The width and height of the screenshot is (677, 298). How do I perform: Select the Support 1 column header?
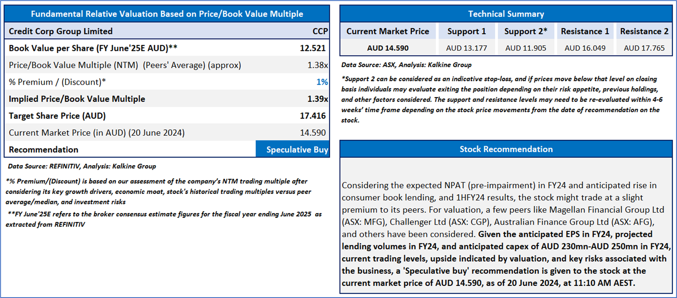click(466, 31)
